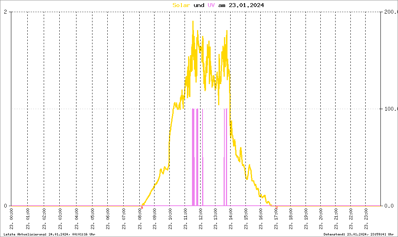Click the right axis label "100.0"
This screenshot has height=237, width=398.
(x=391, y=109)
